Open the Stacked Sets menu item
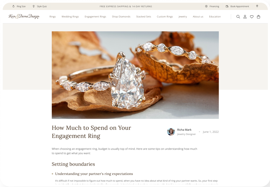 144,17
